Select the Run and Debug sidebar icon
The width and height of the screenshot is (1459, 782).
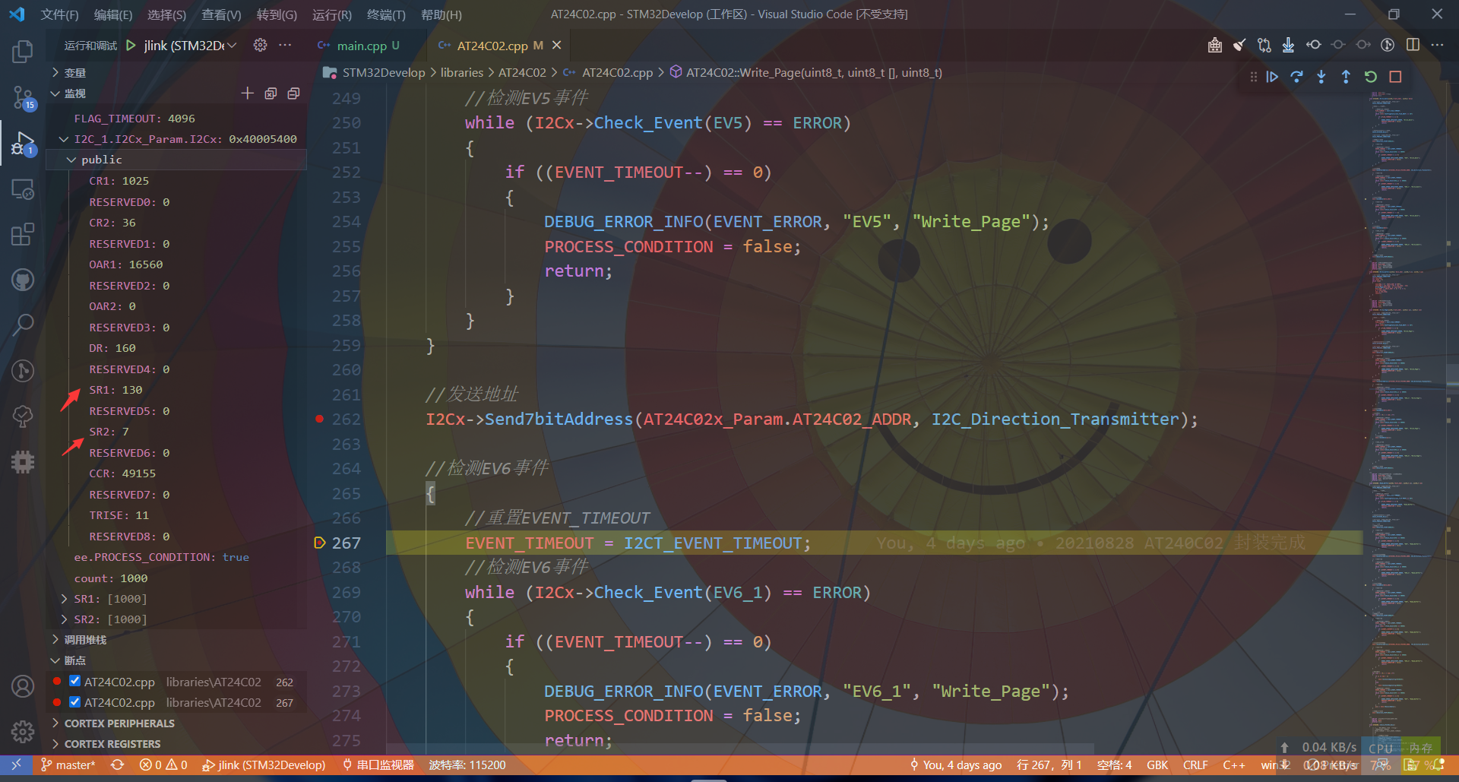click(x=22, y=143)
